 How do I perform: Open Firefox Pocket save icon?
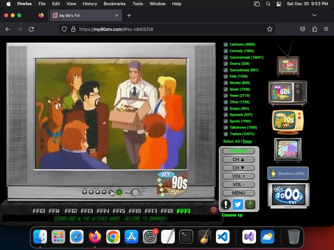302,29
